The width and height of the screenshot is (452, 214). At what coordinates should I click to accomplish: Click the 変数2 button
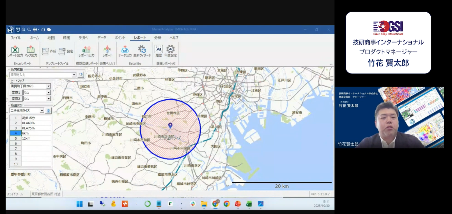pyautogui.click(x=16, y=99)
